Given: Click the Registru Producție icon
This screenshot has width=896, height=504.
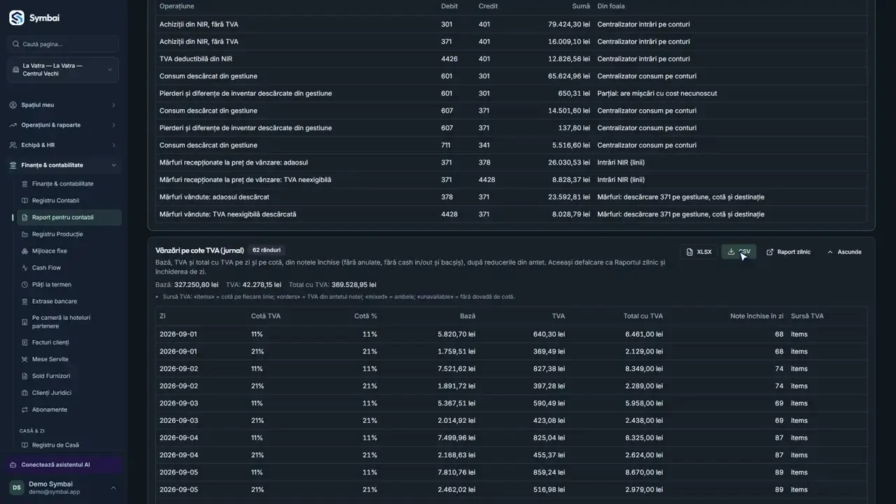Looking at the screenshot, I should tap(25, 234).
